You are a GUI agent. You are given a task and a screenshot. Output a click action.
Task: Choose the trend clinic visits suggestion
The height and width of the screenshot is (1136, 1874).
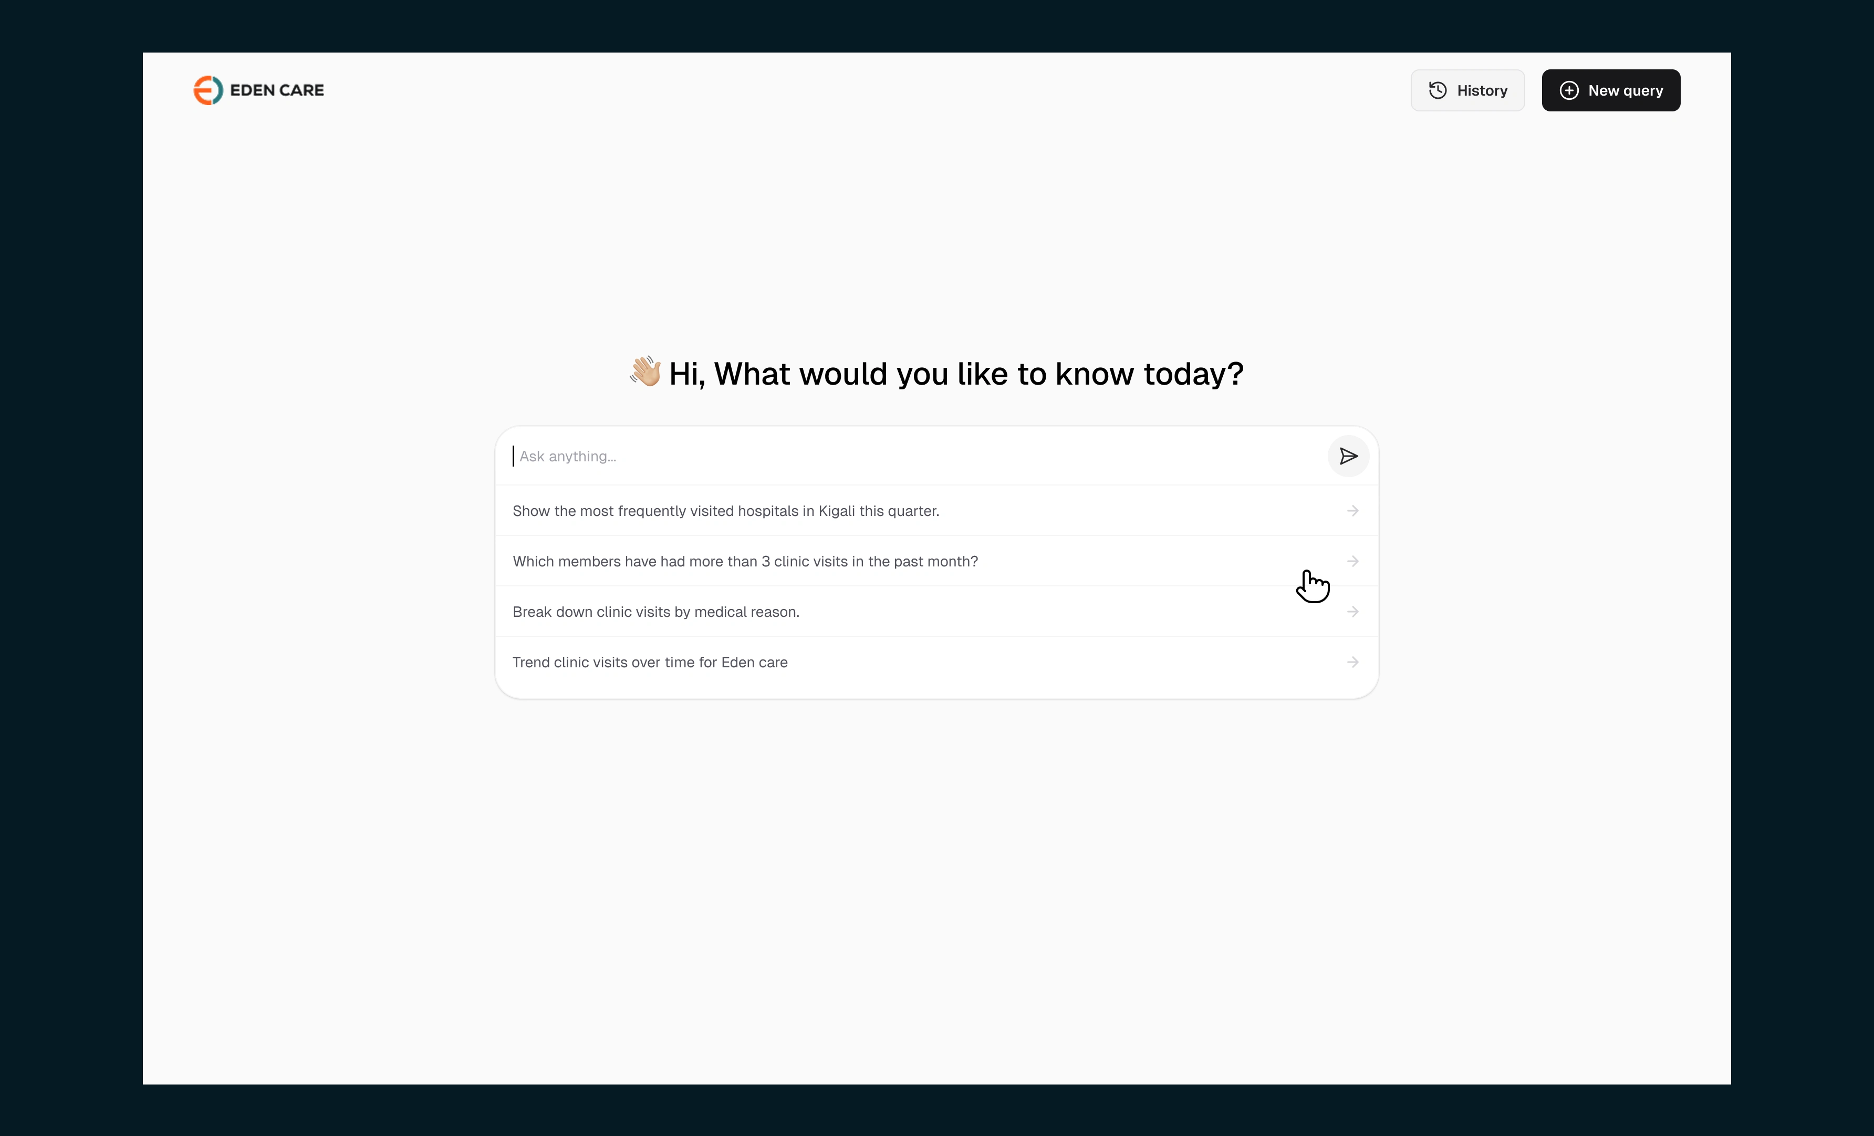(650, 662)
